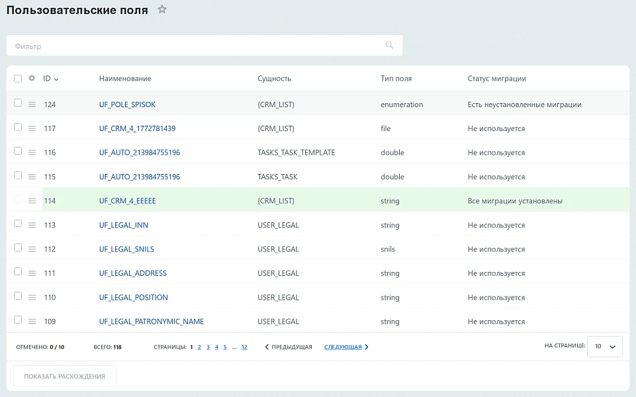Toggle the select-all header checkbox

pos(18,78)
